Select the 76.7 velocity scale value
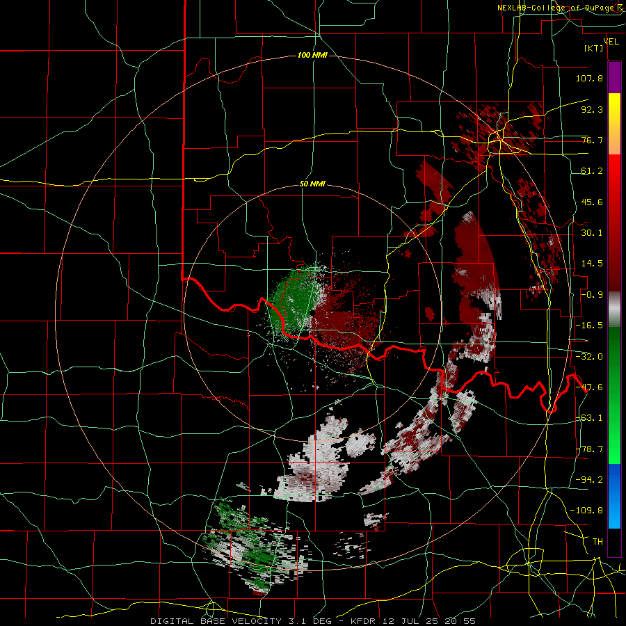Screen dimensions: 626x626 click(x=592, y=140)
